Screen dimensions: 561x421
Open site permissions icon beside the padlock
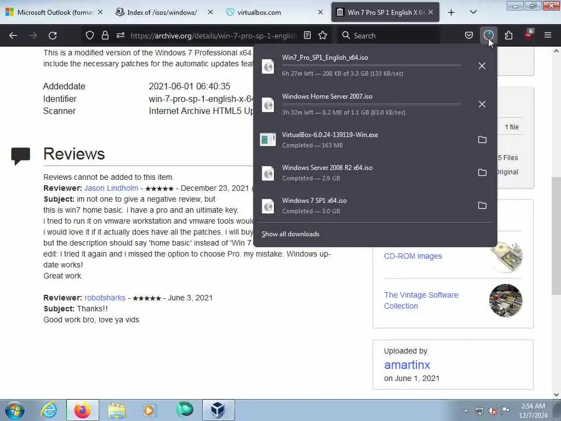pos(121,35)
